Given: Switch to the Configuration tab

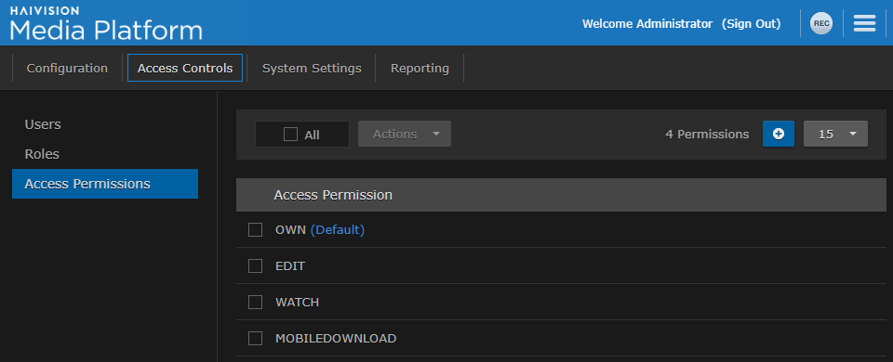Looking at the screenshot, I should click(x=67, y=68).
